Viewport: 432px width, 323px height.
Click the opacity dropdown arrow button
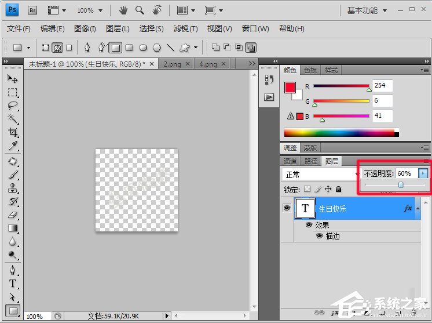click(423, 173)
